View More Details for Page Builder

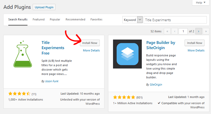[x=196, y=50]
